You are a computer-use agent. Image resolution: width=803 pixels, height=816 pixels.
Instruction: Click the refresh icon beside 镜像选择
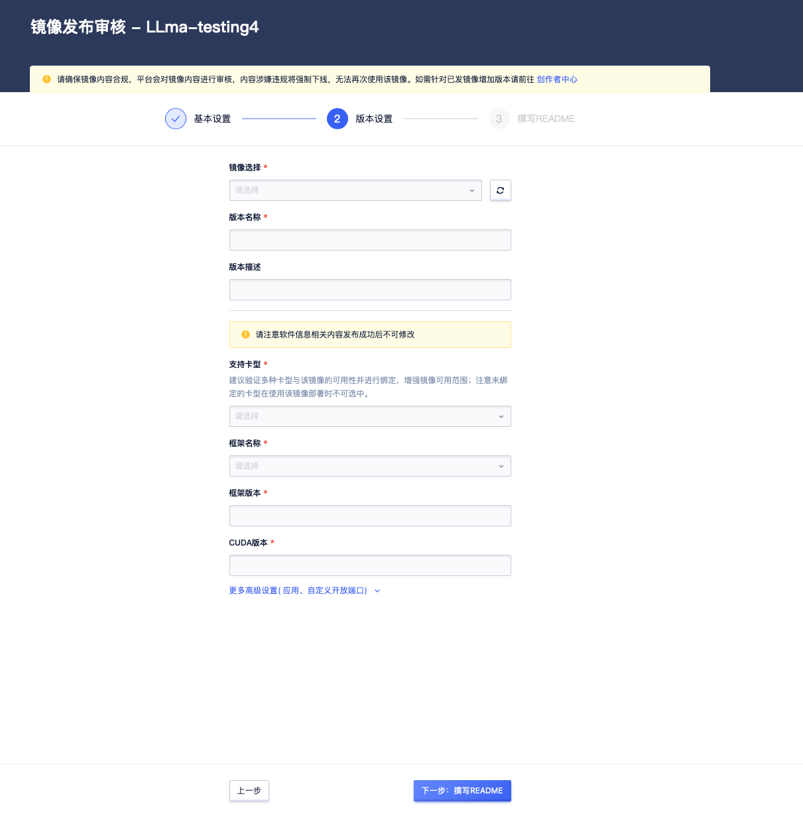[x=500, y=190]
